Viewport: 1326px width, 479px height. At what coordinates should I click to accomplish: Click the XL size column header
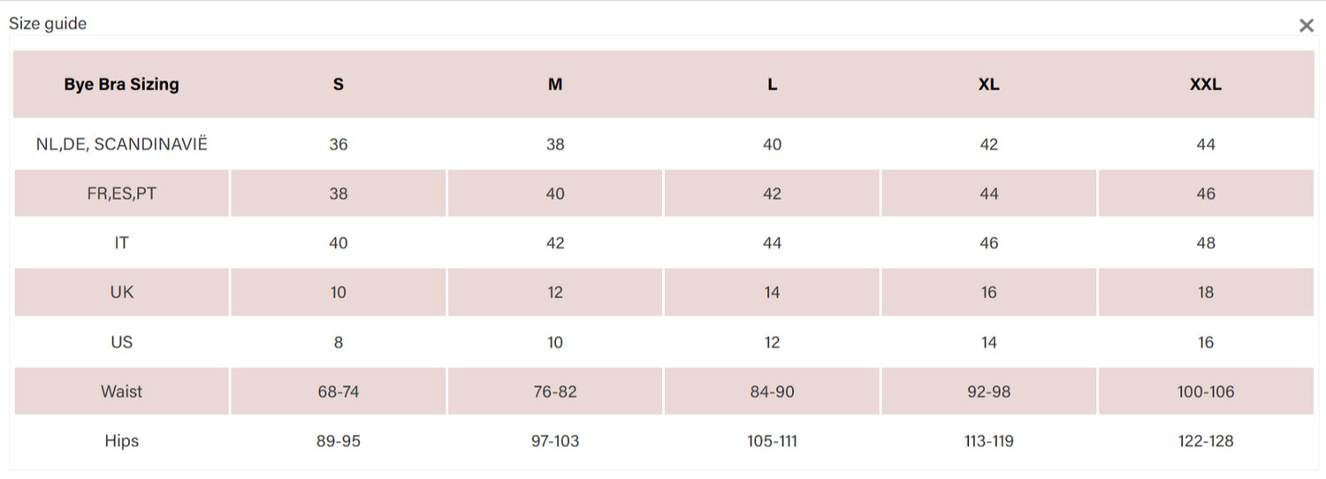[x=989, y=85]
